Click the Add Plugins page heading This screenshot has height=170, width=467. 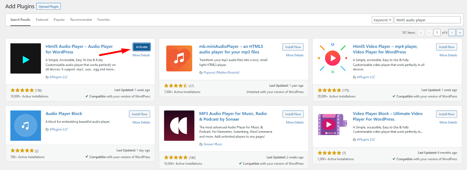pos(20,6)
